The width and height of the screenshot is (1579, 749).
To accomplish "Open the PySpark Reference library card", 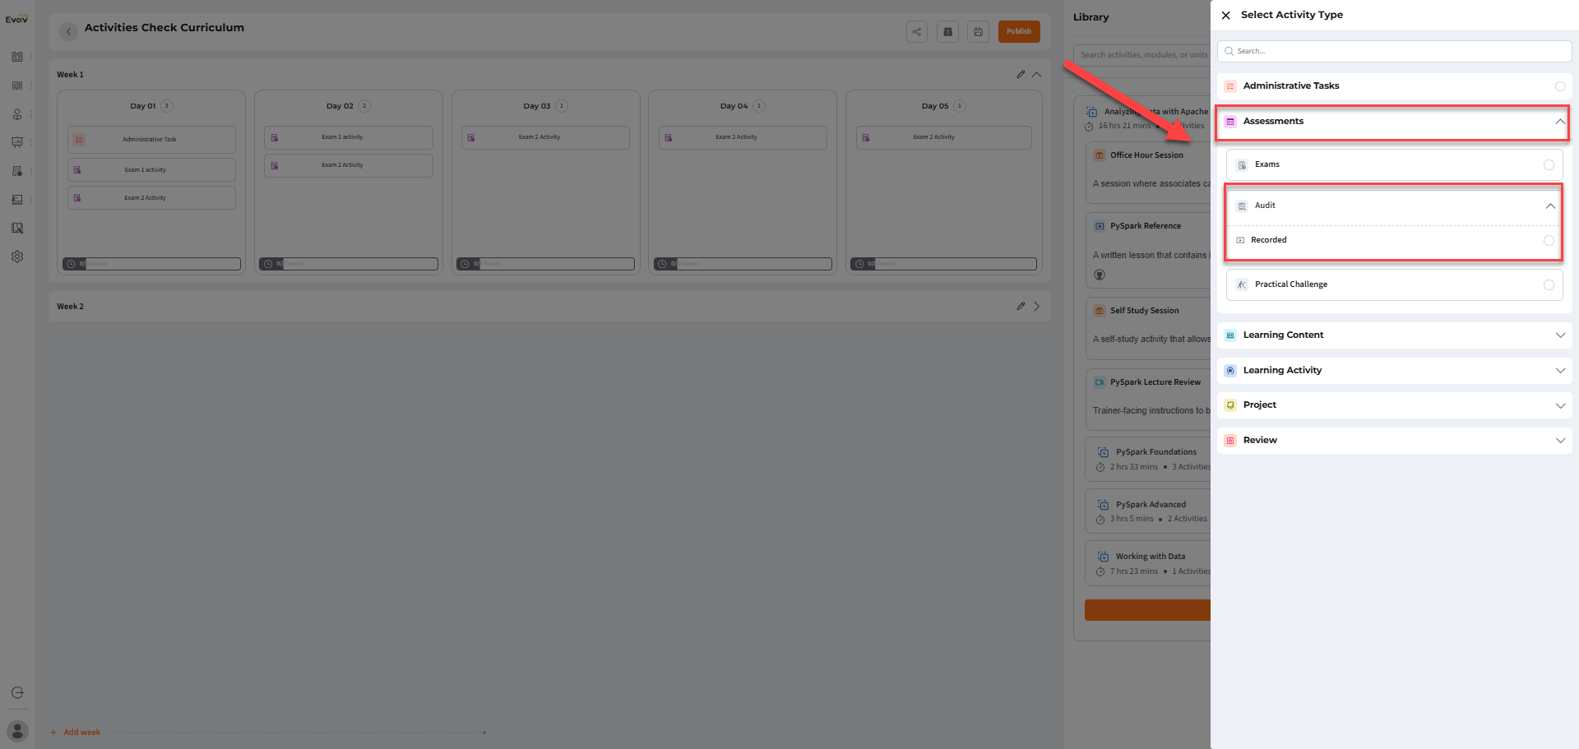I will (x=1148, y=251).
